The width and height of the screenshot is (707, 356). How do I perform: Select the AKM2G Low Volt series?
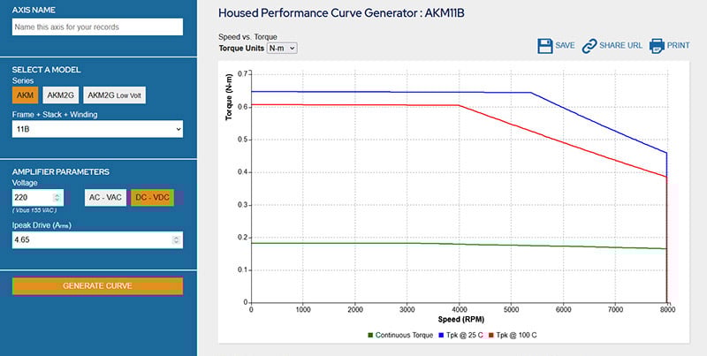click(x=115, y=95)
